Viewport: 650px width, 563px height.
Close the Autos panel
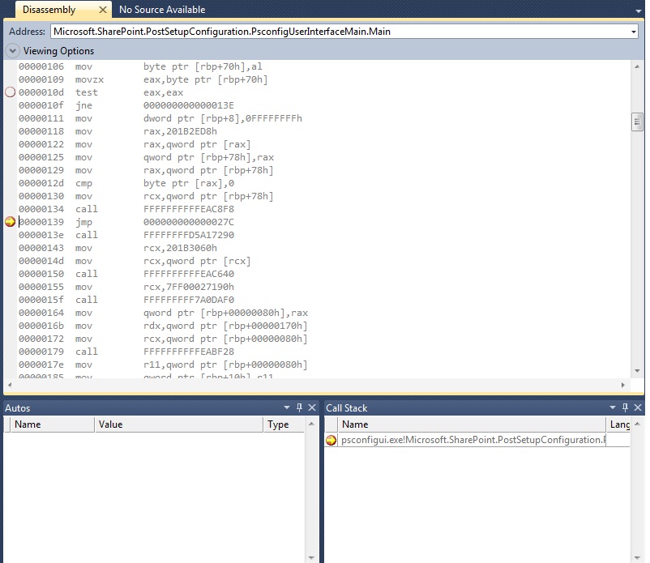pyautogui.click(x=312, y=407)
